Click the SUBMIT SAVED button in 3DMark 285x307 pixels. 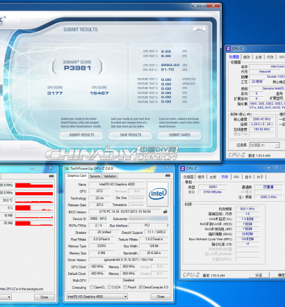click(x=179, y=135)
